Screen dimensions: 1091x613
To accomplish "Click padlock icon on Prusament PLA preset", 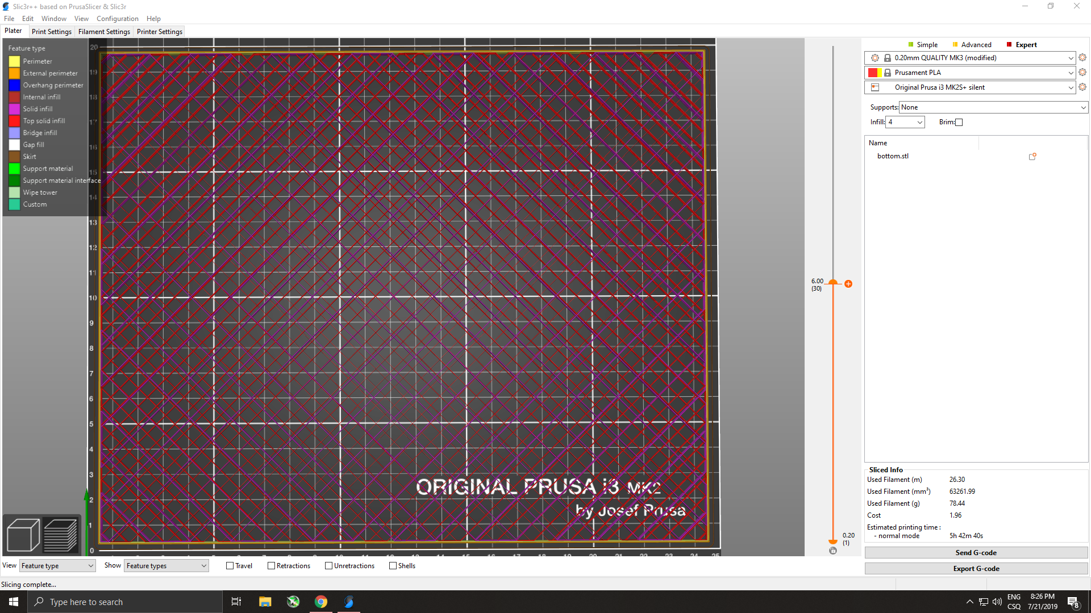I will [887, 73].
